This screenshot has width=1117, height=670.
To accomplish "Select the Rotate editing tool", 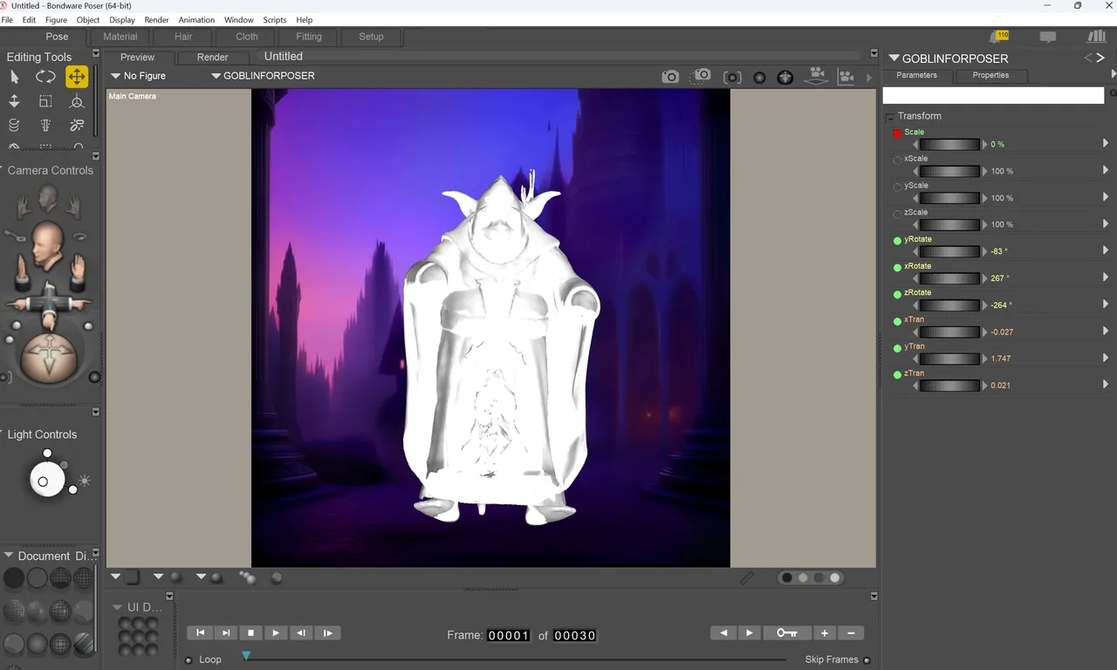I will [x=45, y=77].
